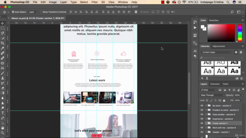Open the Layer menu
Image resolution: width=246 pixels, height=138 pixels.
point(63,2)
